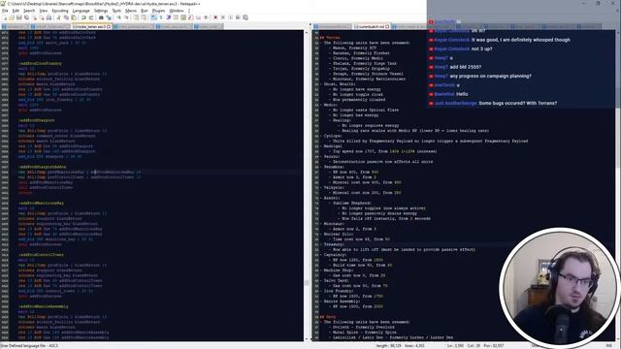Click the Save All toolbar icon
Viewport: 621px width, 349px height.
(x=26, y=17)
